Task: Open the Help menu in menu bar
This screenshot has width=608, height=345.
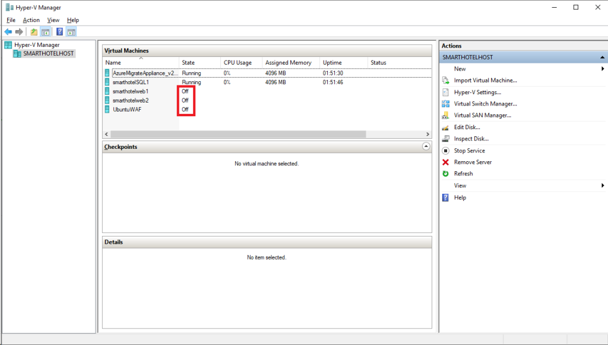Action: tap(73, 20)
